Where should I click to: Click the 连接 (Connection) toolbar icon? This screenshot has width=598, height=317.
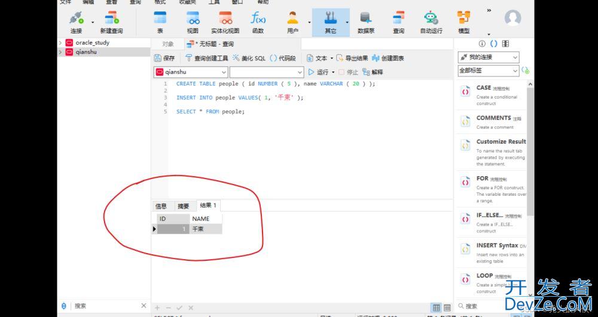click(x=77, y=23)
